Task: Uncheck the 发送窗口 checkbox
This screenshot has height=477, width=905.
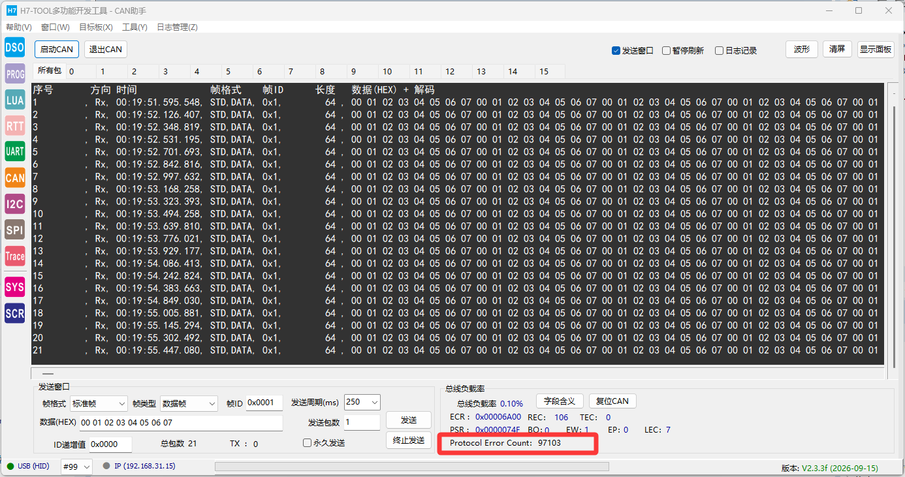Action: (x=616, y=50)
